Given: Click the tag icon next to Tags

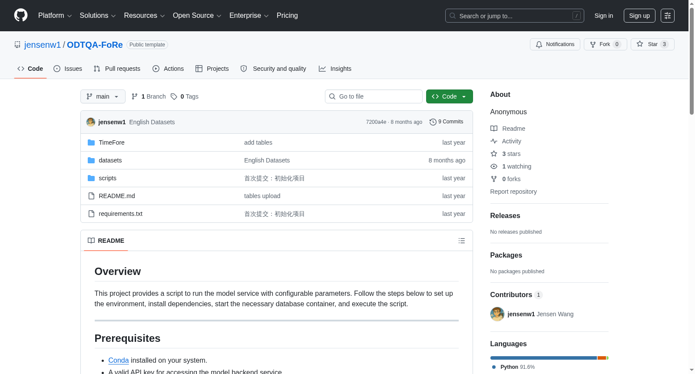Looking at the screenshot, I should pos(174,96).
